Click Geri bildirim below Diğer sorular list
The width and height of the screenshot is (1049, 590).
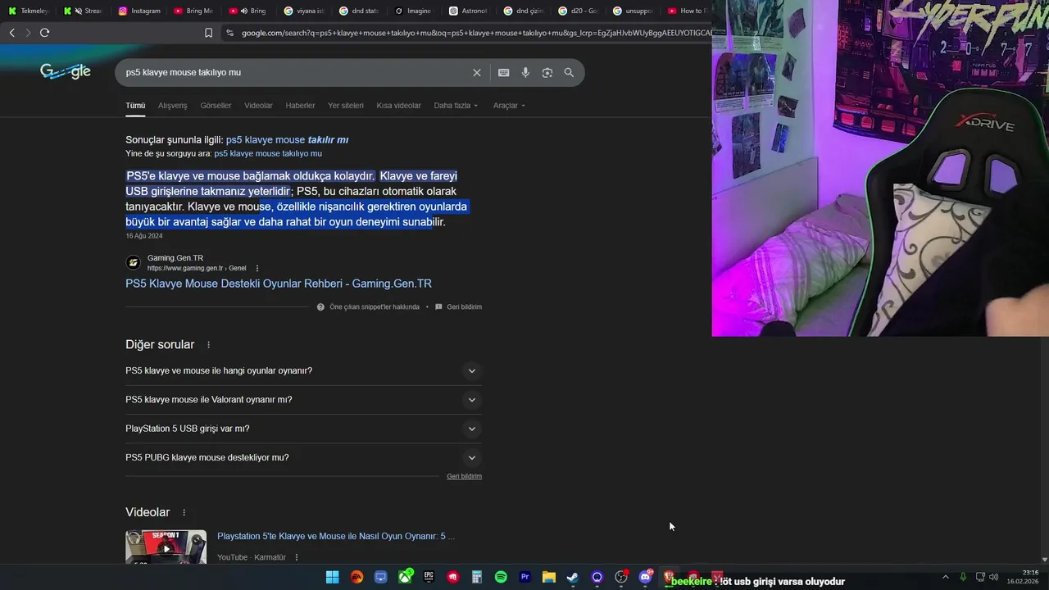click(464, 476)
